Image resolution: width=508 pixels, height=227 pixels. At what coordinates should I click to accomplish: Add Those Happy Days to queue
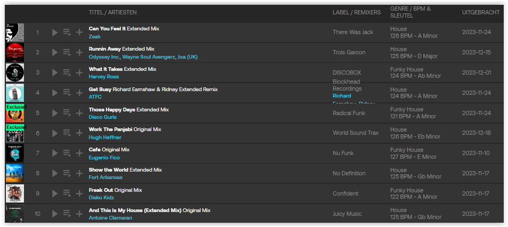(x=67, y=113)
